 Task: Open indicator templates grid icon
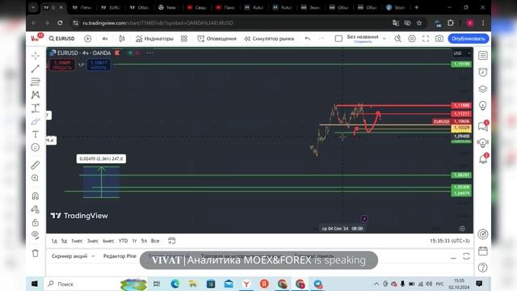click(184, 39)
